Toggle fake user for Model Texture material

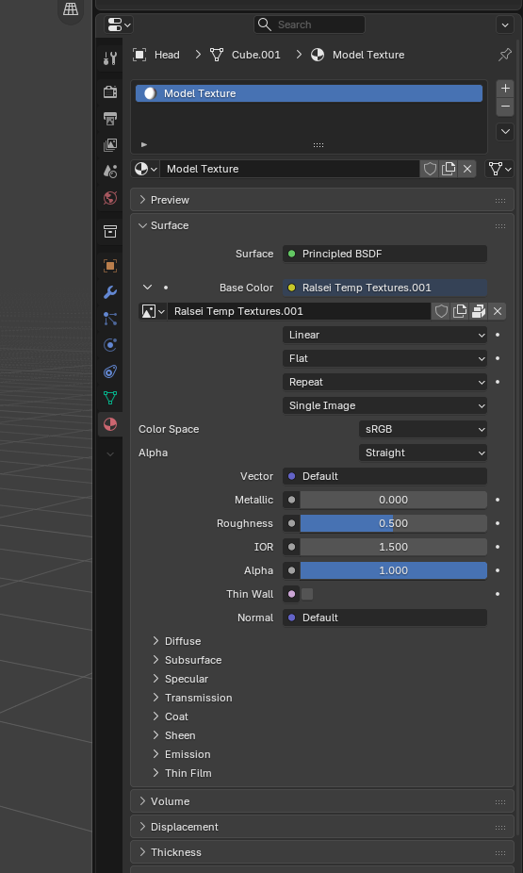pos(430,169)
